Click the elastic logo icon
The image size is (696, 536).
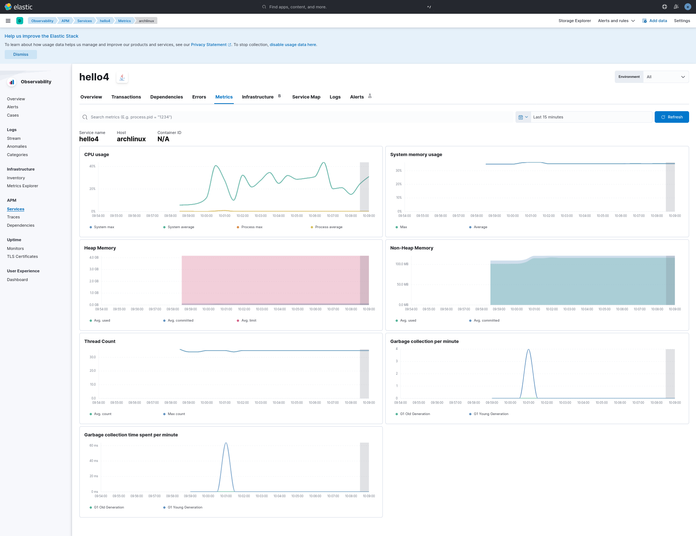coord(8,7)
